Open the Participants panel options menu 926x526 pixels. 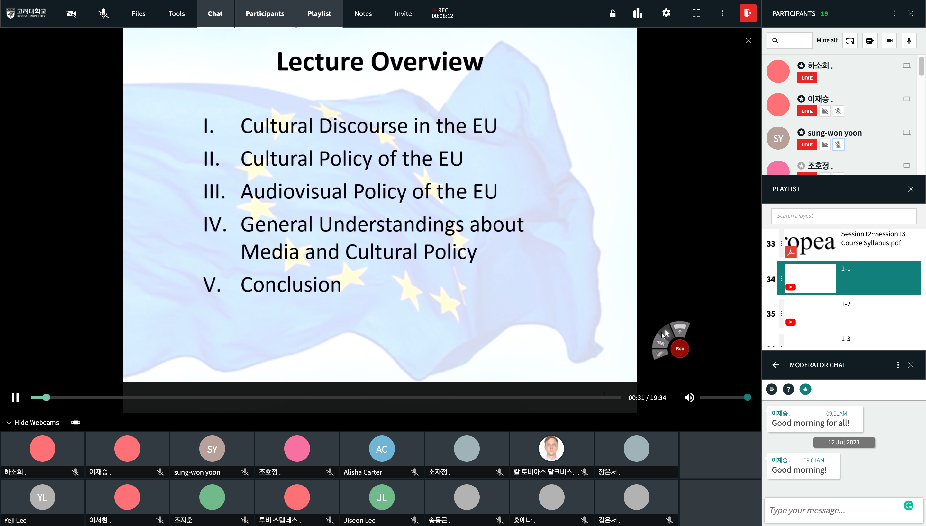tap(894, 13)
